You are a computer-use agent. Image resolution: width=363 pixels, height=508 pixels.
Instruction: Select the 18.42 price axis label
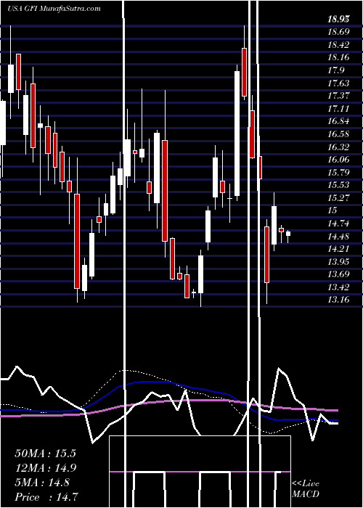pos(338,45)
